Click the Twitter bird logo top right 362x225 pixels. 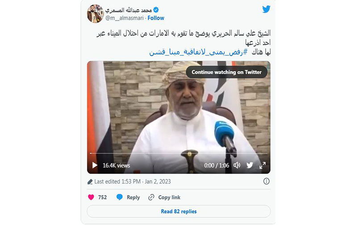pyautogui.click(x=266, y=9)
